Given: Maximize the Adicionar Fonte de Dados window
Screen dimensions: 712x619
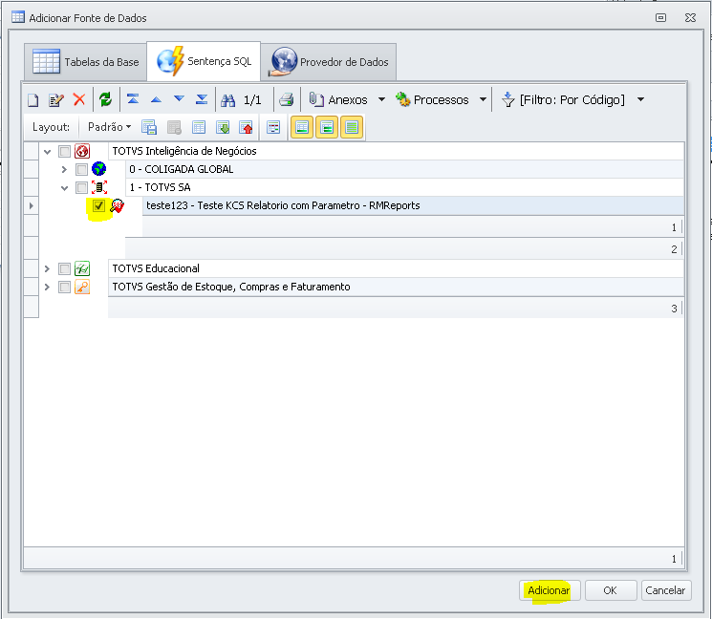Looking at the screenshot, I should point(660,18).
